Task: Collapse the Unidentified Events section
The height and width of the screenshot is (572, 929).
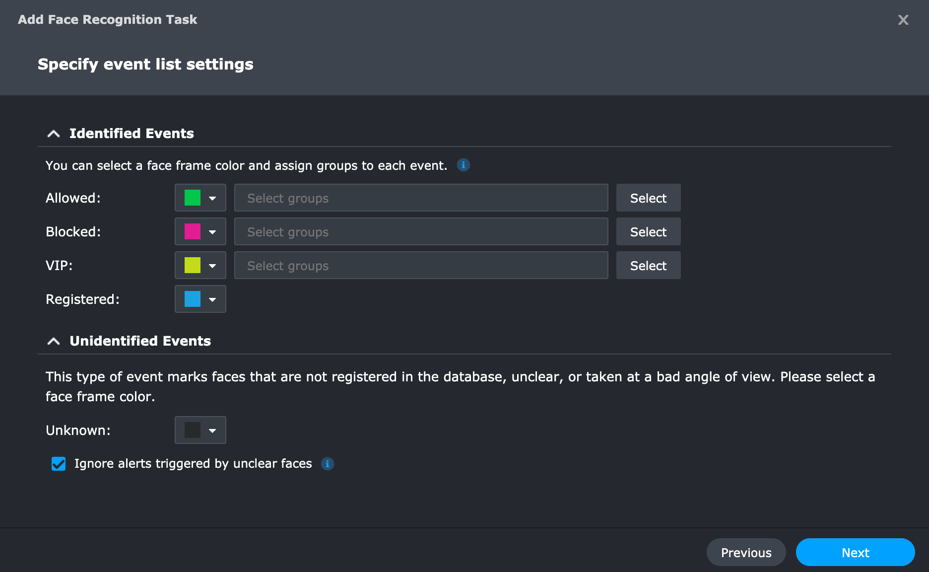Action: point(54,341)
